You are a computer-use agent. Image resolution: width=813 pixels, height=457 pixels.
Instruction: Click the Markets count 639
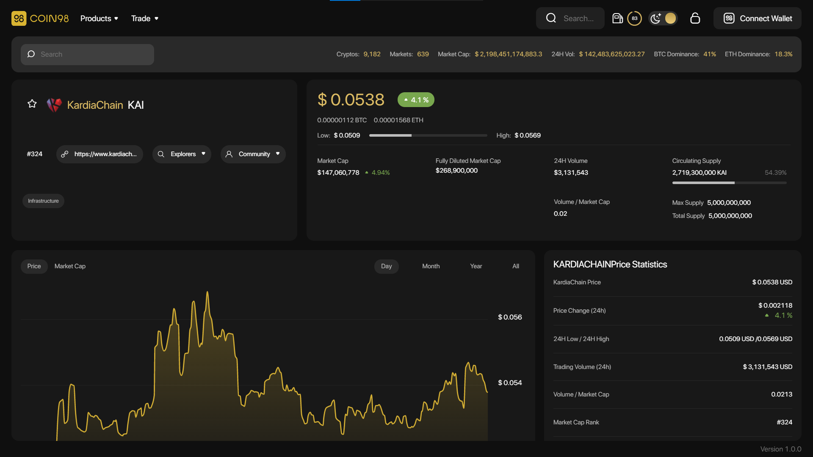[x=423, y=54]
